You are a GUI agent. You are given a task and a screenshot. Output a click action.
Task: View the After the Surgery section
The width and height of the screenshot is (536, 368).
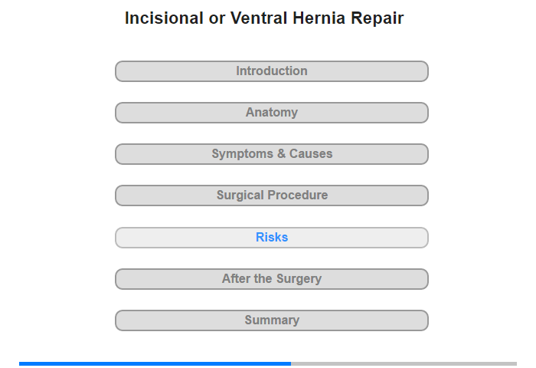[272, 279]
